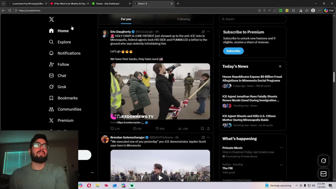Click the browser address bar
Viewport: 336px width, 189px height.
click(135, 10)
